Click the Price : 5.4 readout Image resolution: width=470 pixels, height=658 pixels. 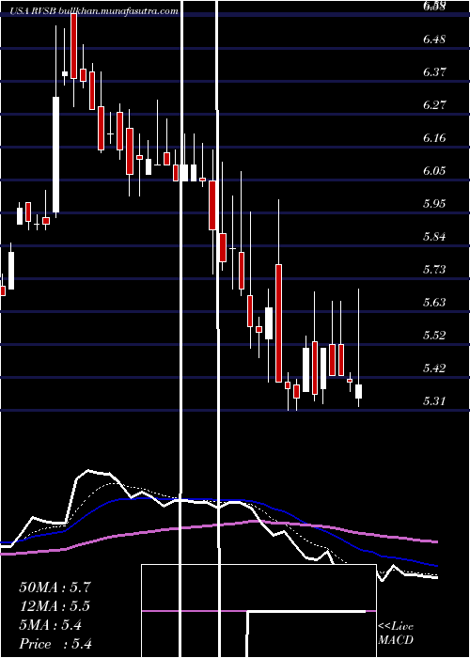55,644
